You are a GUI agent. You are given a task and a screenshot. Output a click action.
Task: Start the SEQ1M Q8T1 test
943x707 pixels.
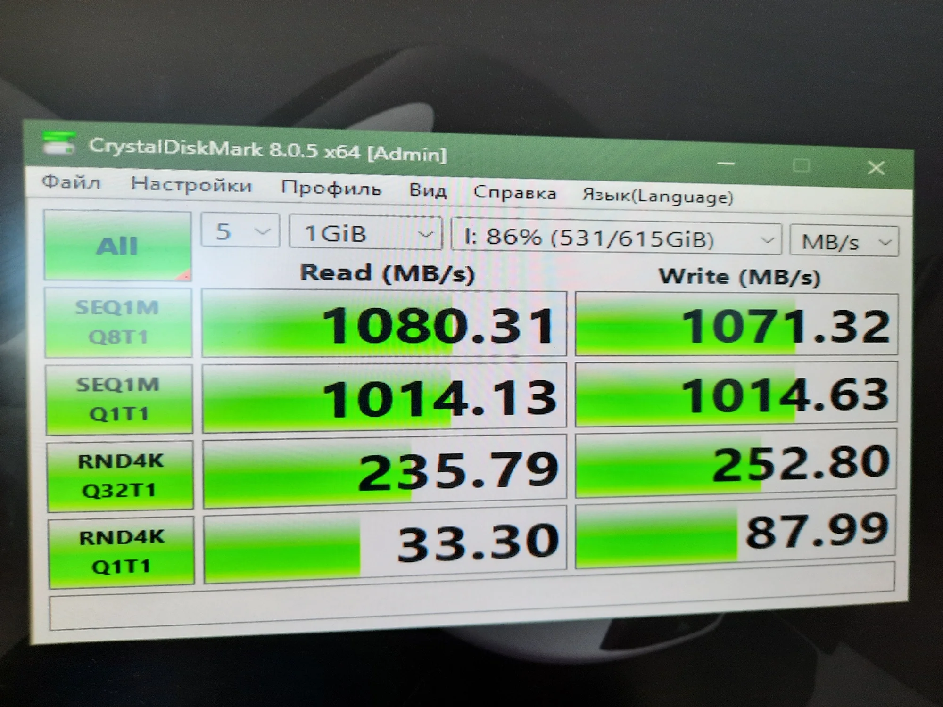118,322
